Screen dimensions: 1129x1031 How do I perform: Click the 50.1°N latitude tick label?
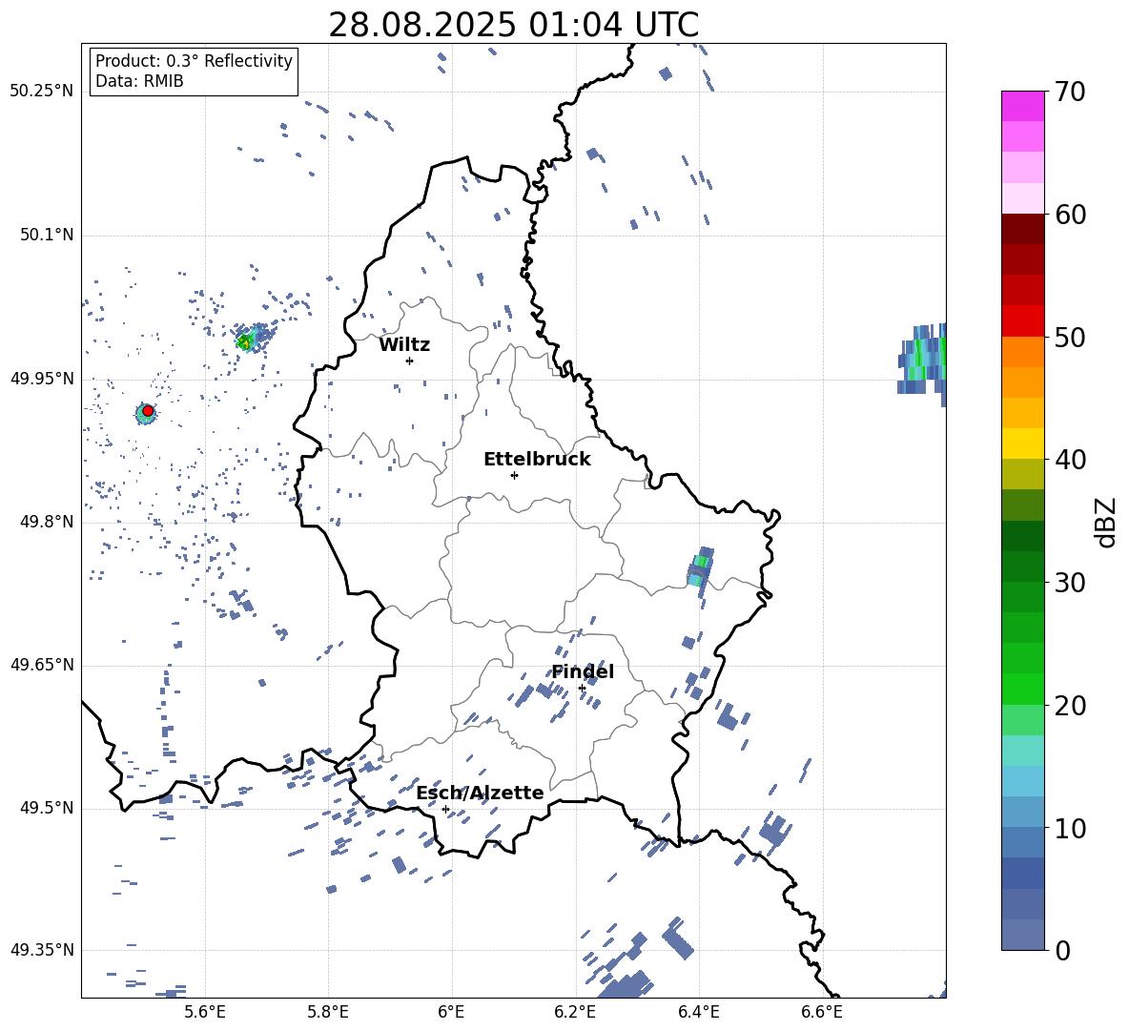pyautogui.click(x=47, y=235)
